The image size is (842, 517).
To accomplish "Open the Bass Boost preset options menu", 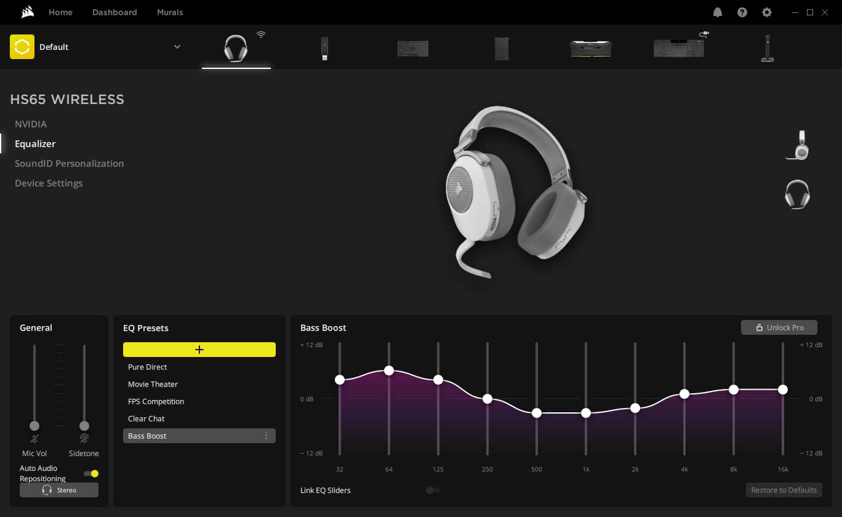I will click(267, 435).
